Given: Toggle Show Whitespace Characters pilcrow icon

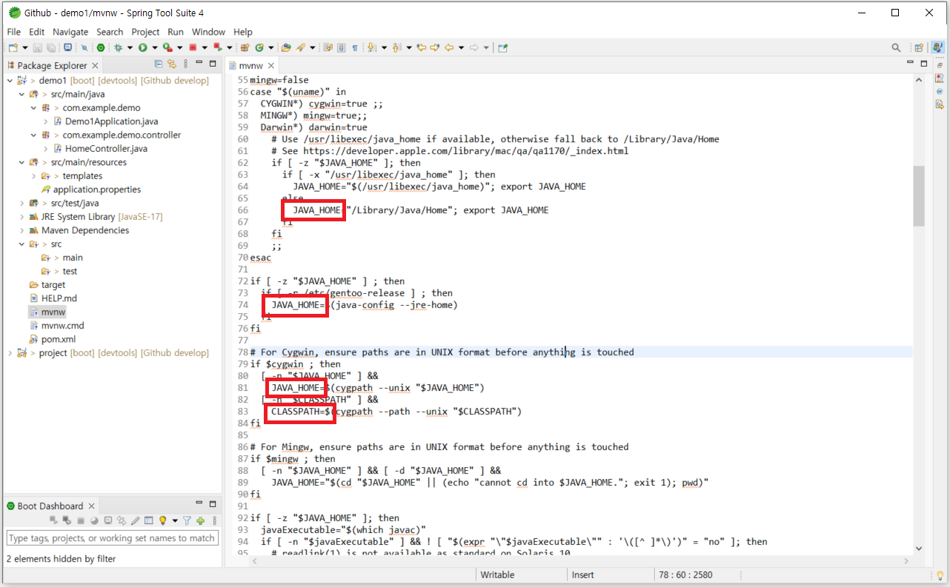Looking at the screenshot, I should [355, 47].
